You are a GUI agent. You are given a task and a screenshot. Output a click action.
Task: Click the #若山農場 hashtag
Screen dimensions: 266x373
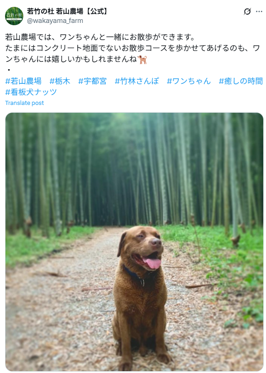click(23, 81)
